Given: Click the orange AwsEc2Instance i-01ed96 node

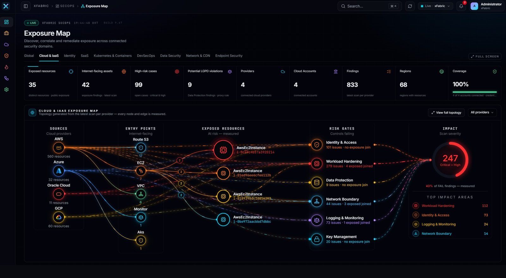Looking at the screenshot, I should point(223,173).
